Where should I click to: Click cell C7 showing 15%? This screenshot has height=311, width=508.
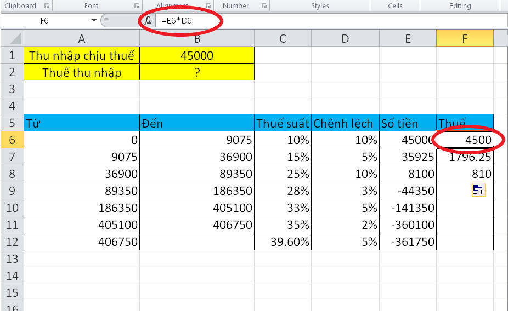click(283, 157)
